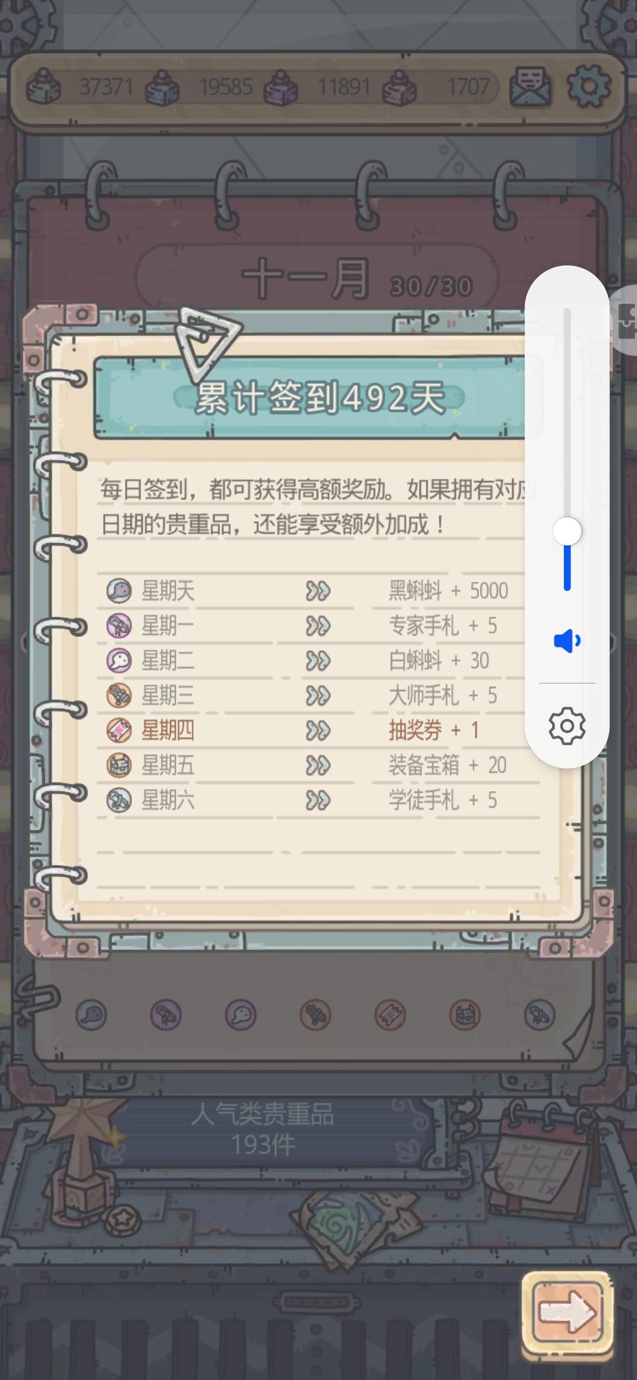Tap the 37371 green ink bottle counter
Image resolution: width=637 pixels, height=1380 pixels.
pos(80,87)
